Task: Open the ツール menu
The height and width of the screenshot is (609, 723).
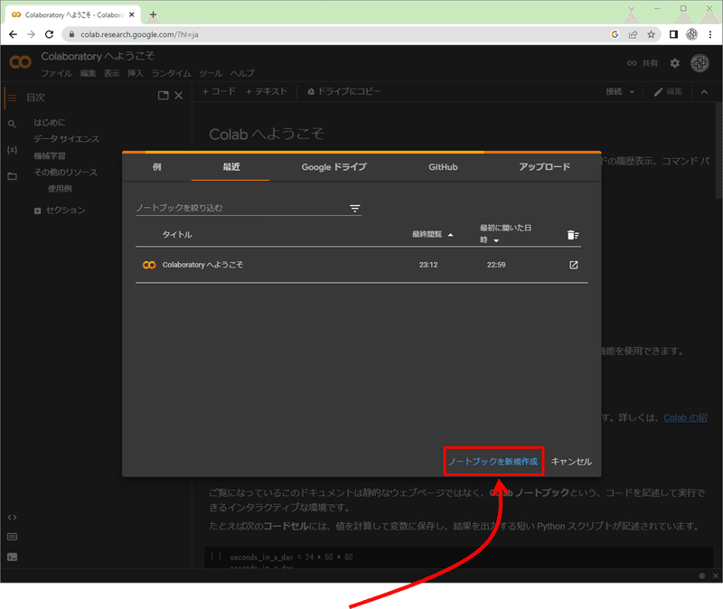Action: (211, 73)
